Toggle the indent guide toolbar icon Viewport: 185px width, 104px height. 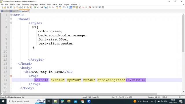click(x=71, y=7)
